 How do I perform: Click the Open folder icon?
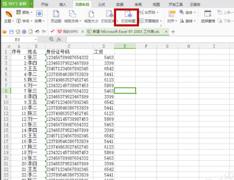tap(5, 32)
